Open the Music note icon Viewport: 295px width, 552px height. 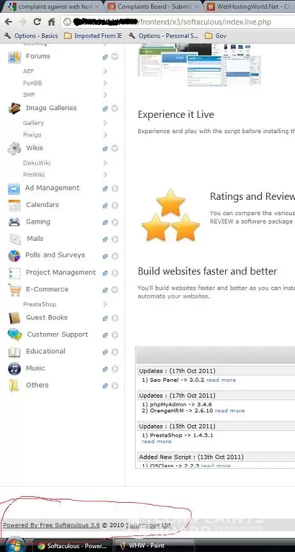pyautogui.click(x=14, y=369)
